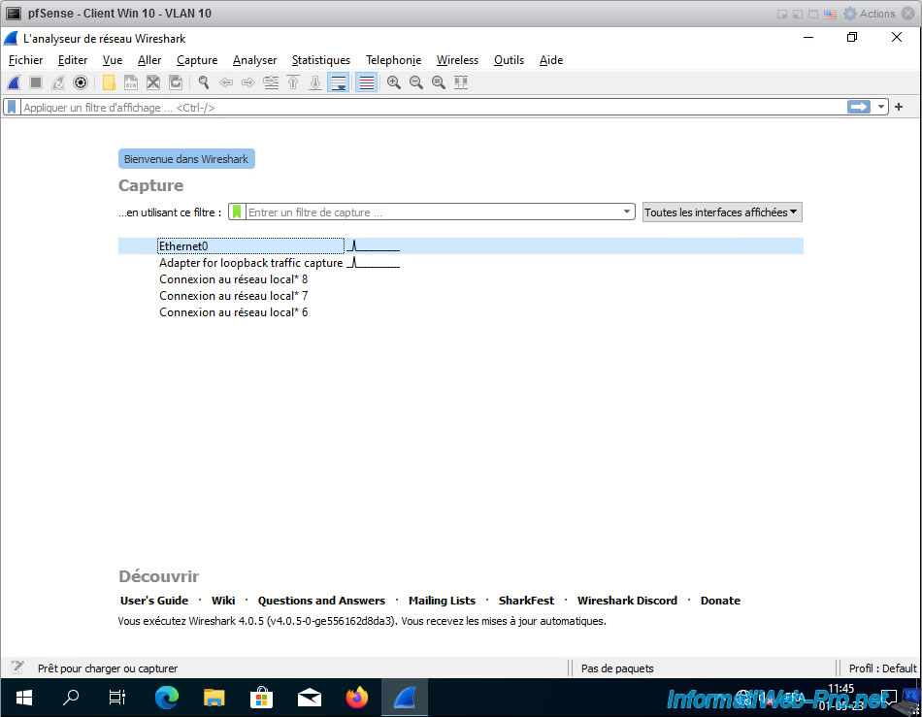
Task: Open the Statistiques menu
Action: click(x=321, y=60)
